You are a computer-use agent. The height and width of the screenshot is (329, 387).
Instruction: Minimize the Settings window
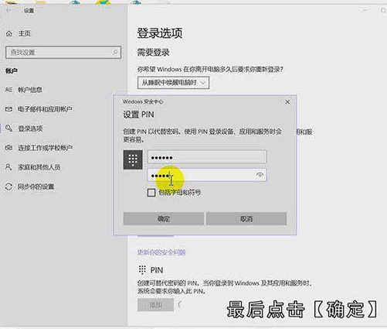pyautogui.click(x=365, y=10)
